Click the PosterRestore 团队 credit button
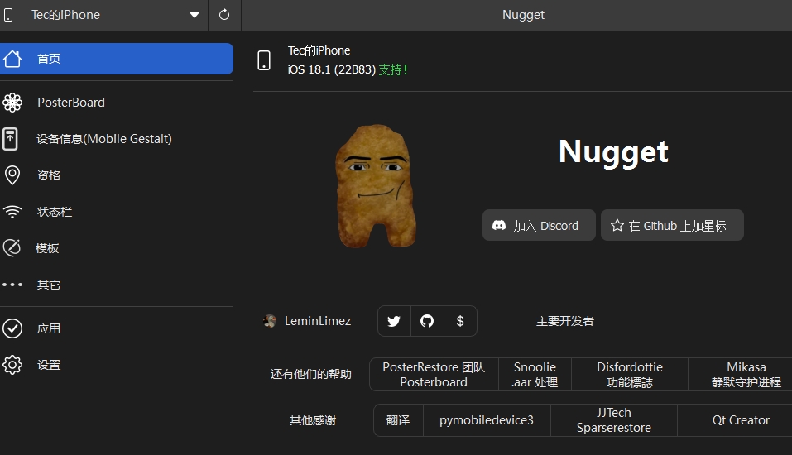 434,374
